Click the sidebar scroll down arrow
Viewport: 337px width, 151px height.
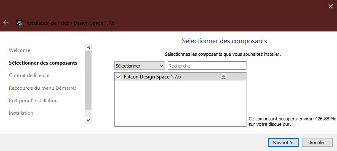point(88,120)
